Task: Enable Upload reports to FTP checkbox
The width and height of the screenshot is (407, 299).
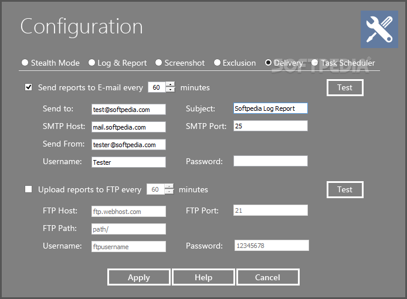Action: click(29, 189)
